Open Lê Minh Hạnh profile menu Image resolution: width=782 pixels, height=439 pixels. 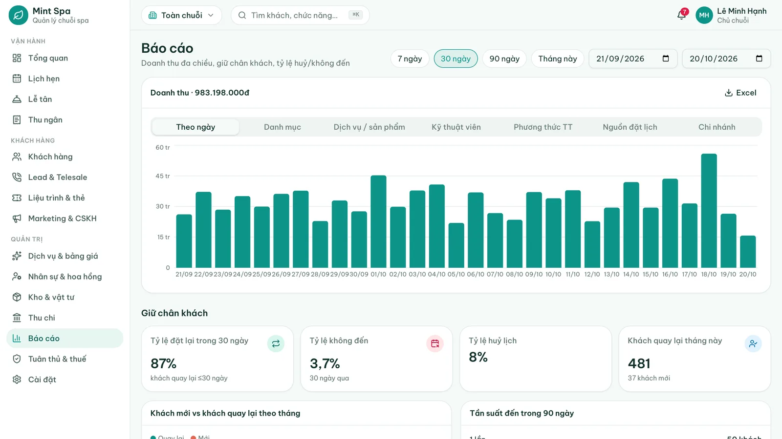[731, 15]
